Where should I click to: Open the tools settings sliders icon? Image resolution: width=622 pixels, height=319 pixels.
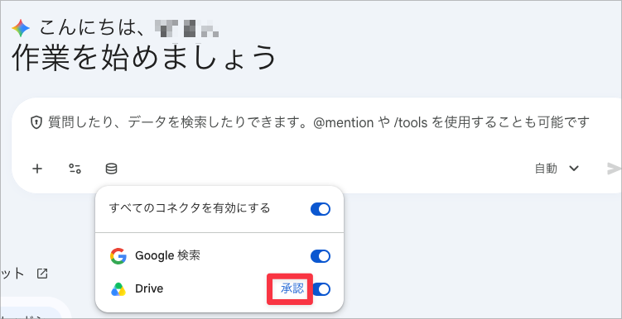click(x=75, y=169)
